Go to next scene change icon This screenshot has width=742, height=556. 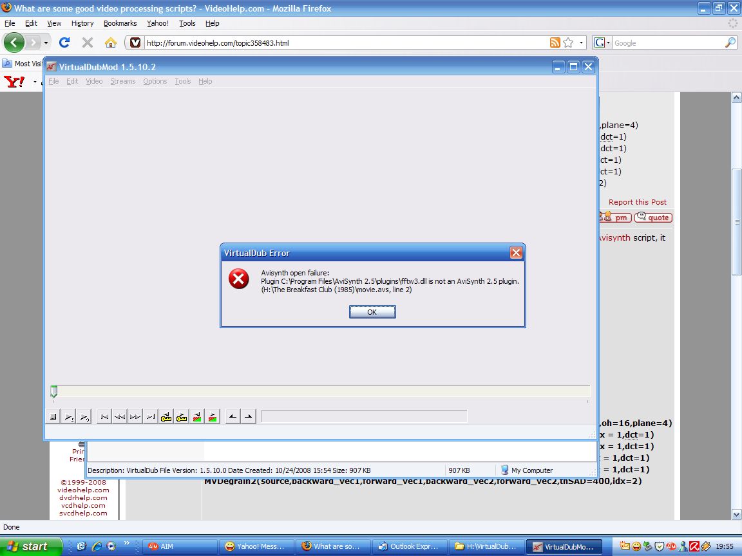213,416
